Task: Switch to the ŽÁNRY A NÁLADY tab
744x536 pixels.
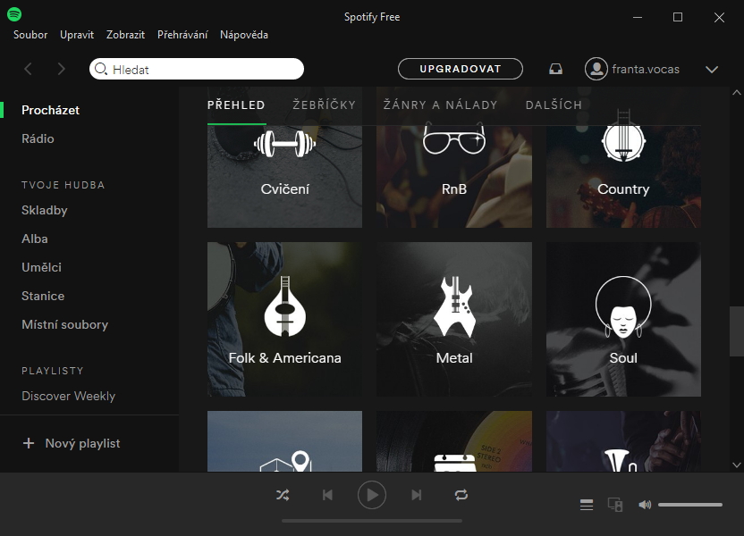Action: click(440, 105)
